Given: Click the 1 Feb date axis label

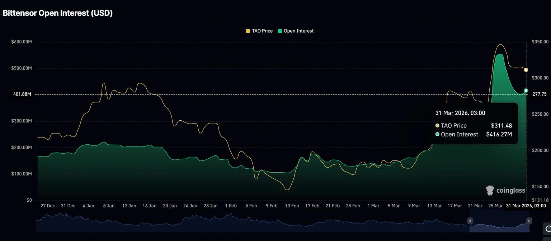Looking at the screenshot, I should [x=231, y=206].
